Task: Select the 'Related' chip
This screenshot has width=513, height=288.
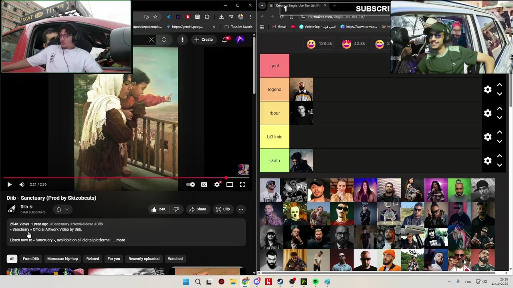Action: coord(93,259)
